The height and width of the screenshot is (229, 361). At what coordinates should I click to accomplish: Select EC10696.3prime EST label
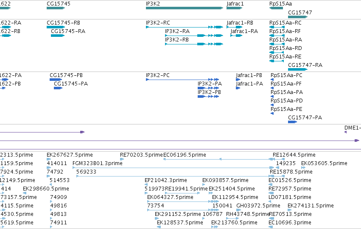pyautogui.click(x=290, y=223)
